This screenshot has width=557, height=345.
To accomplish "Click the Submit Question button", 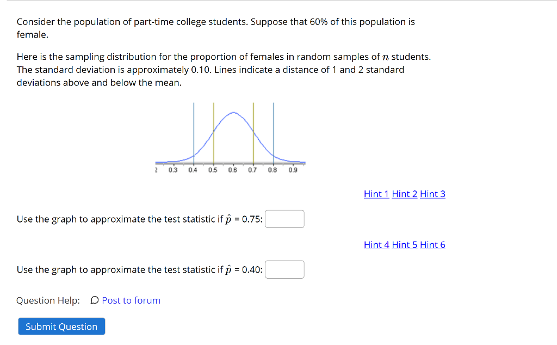I will point(61,326).
